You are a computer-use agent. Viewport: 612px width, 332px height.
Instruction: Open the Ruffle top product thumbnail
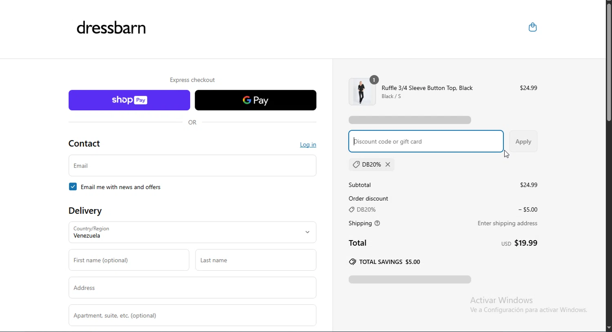[362, 92]
